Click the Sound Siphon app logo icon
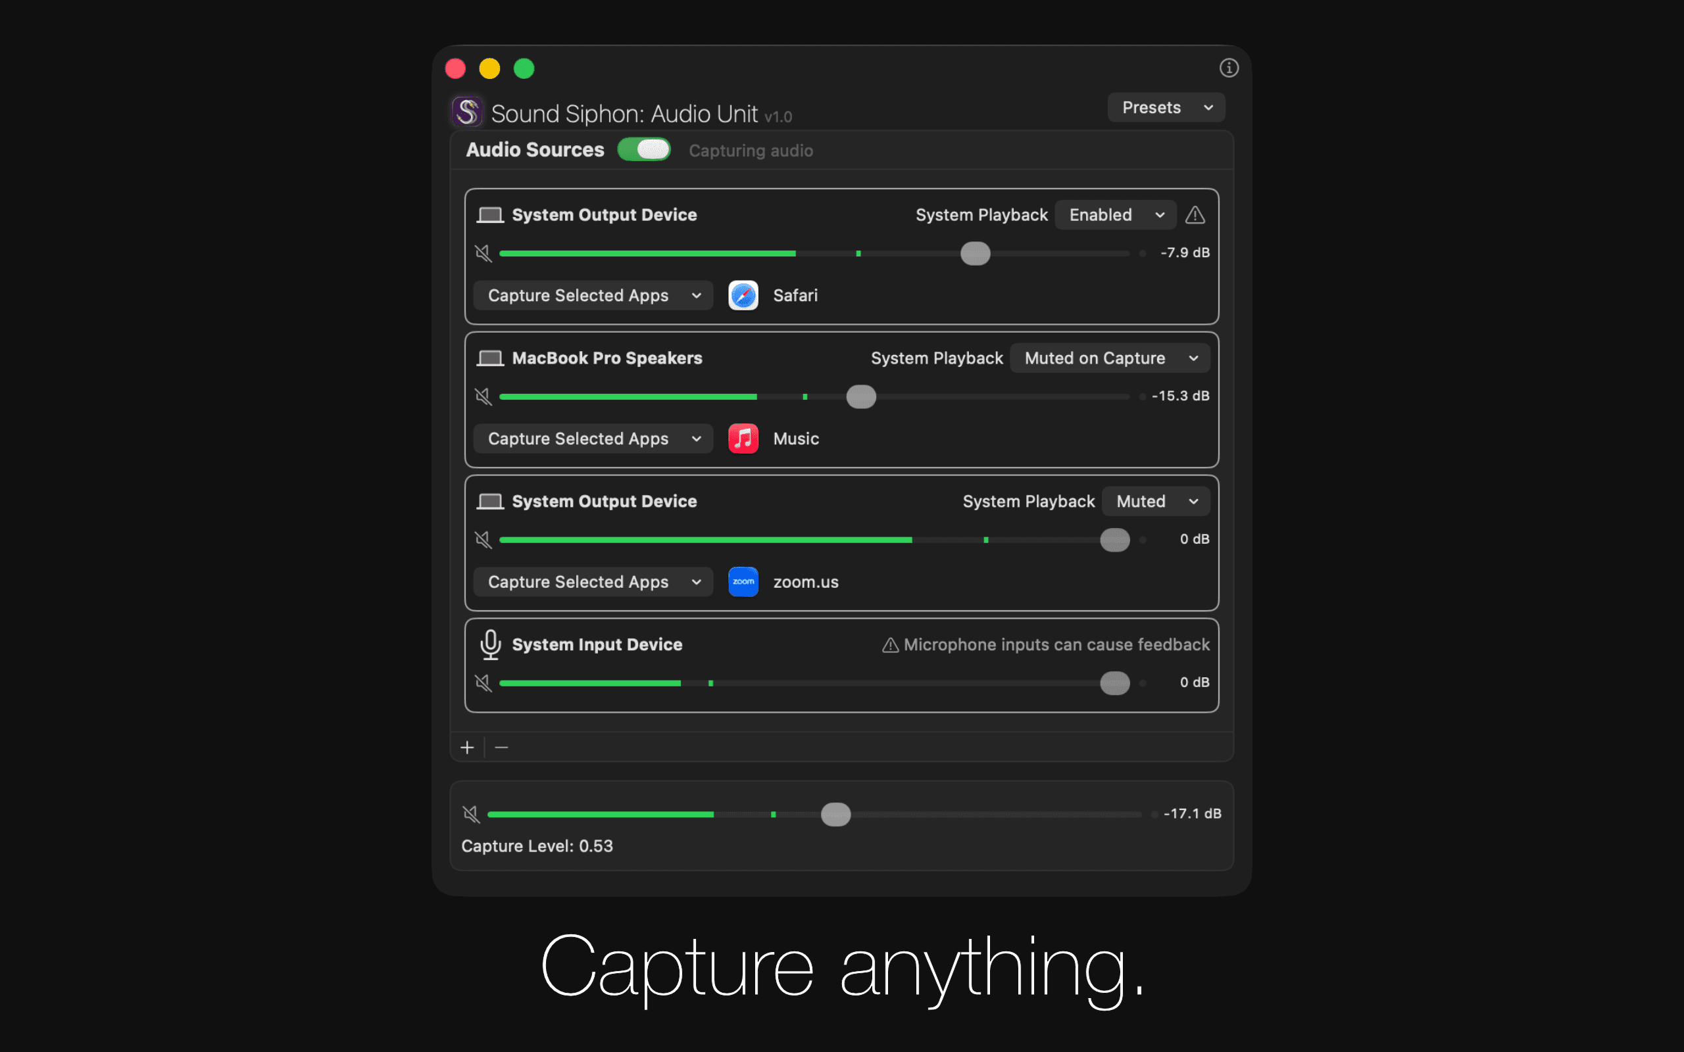 [467, 111]
